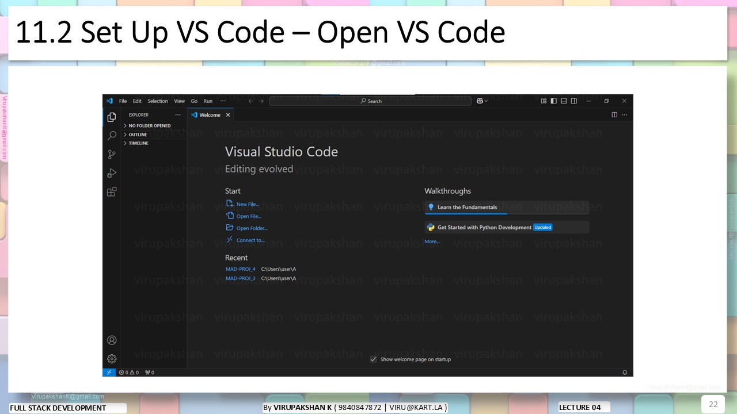Open notifications bell in status bar
The image size is (737, 414).
point(625,373)
